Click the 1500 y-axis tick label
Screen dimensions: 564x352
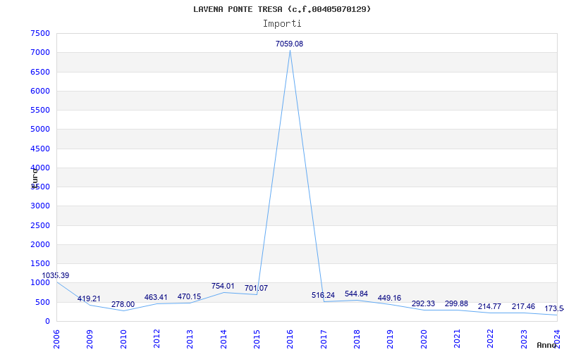[x=40, y=263]
